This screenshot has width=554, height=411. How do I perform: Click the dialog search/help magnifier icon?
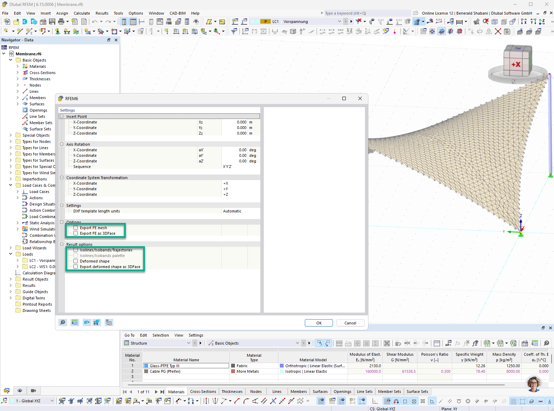tap(63, 322)
